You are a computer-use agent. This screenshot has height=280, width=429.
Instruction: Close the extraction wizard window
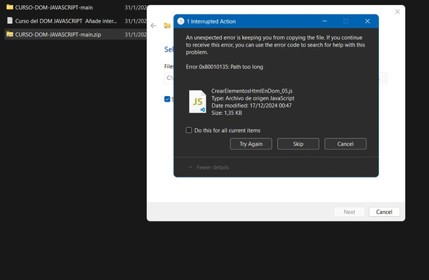pyautogui.click(x=397, y=12)
